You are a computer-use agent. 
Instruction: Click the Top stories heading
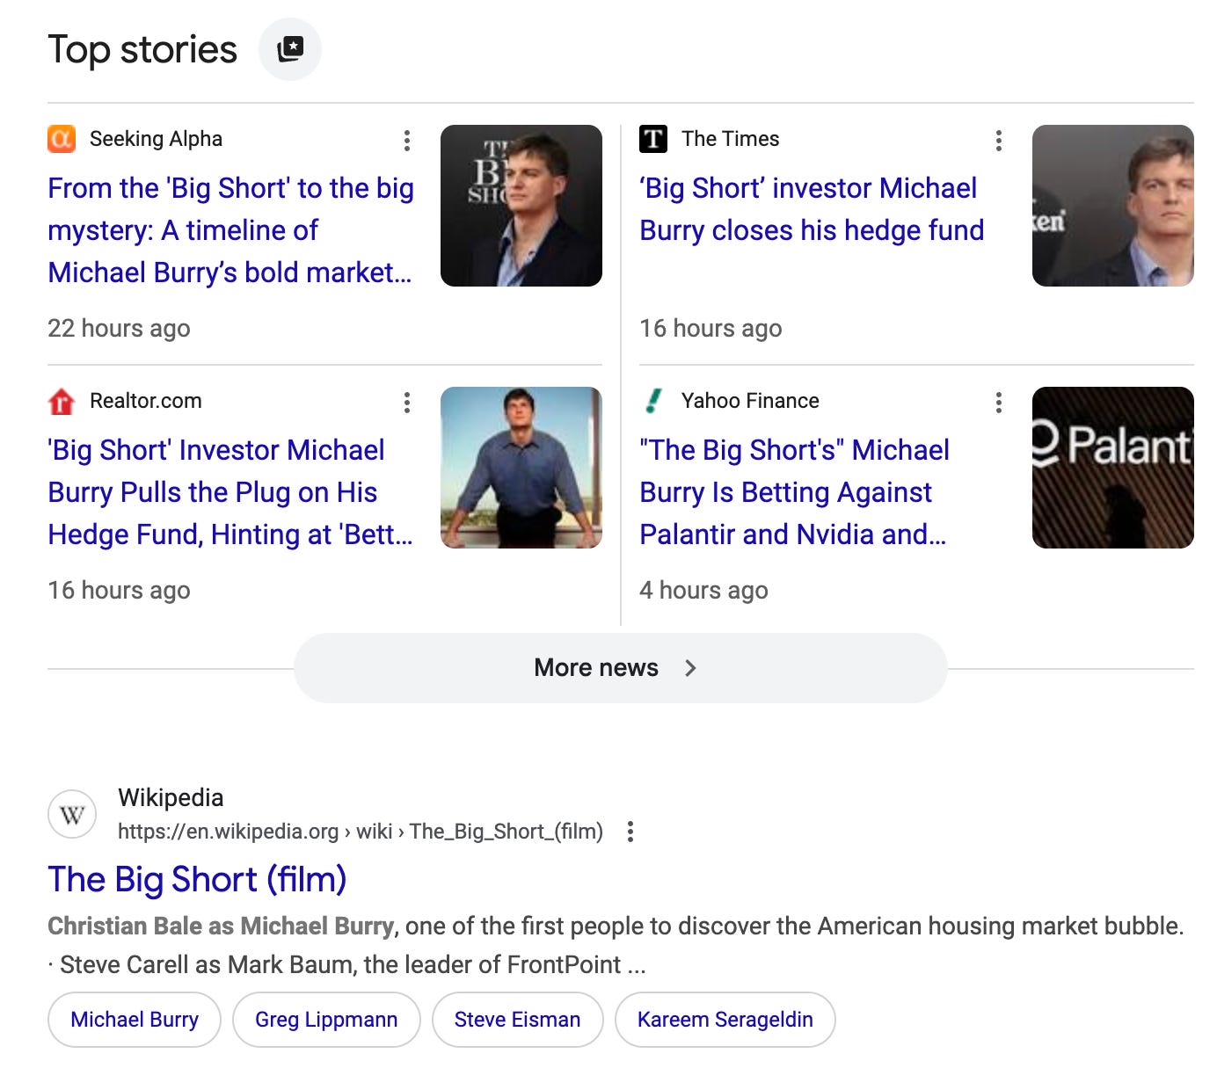(142, 49)
